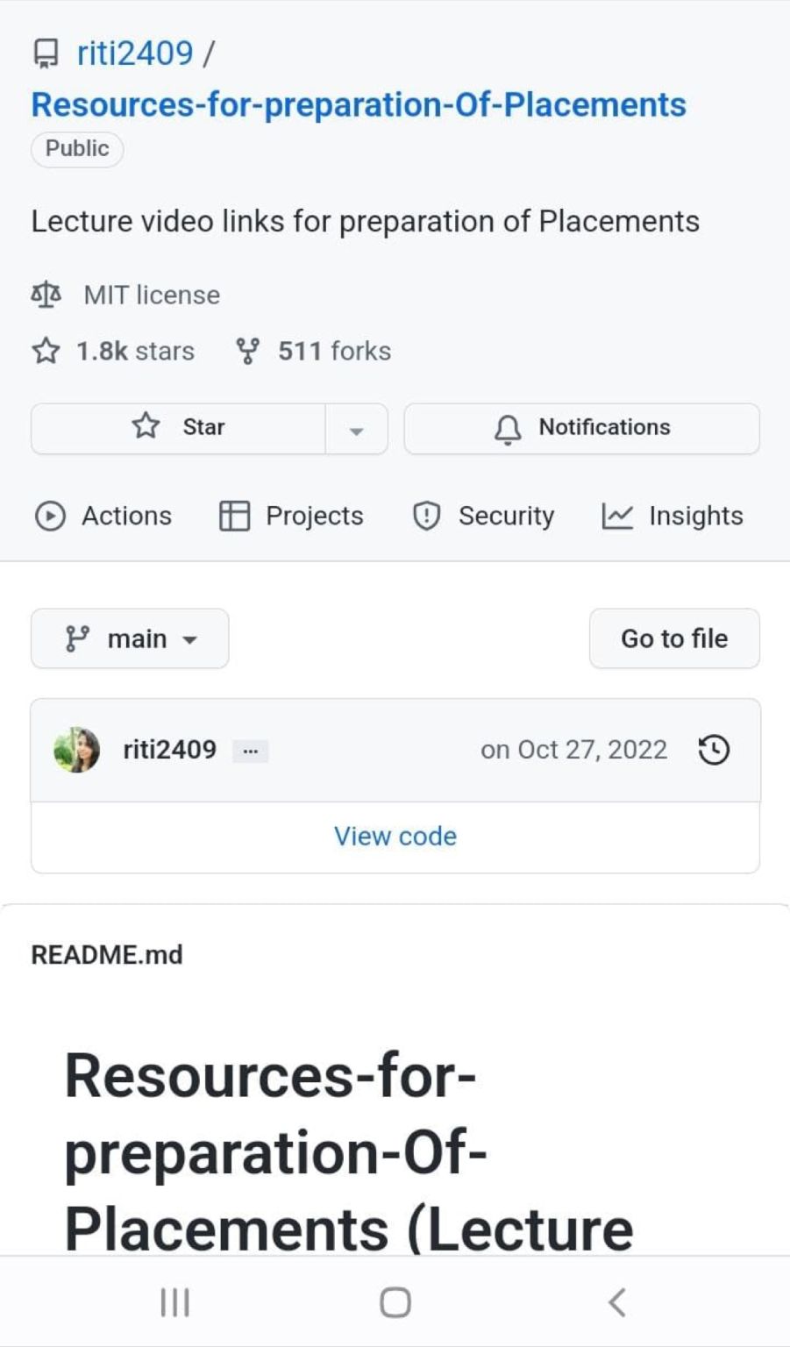
Task: Open the Projects tab
Action: coord(291,516)
